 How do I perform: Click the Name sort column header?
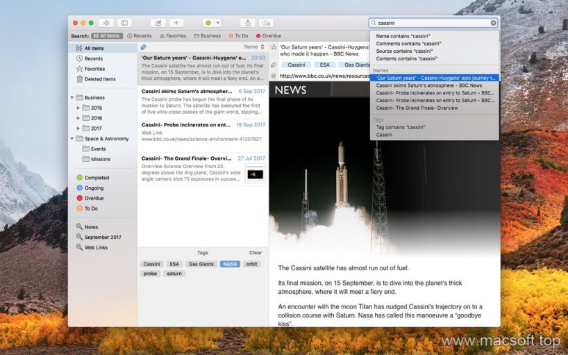coord(251,47)
